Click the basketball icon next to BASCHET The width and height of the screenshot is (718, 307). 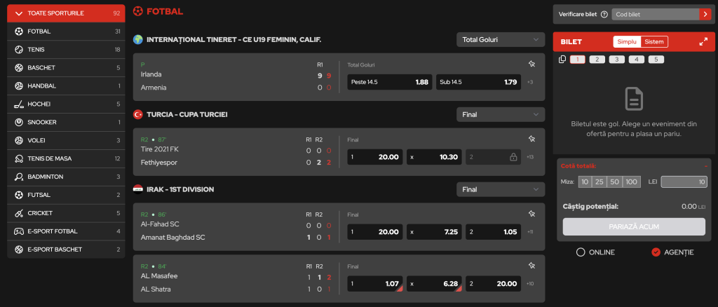[19, 68]
